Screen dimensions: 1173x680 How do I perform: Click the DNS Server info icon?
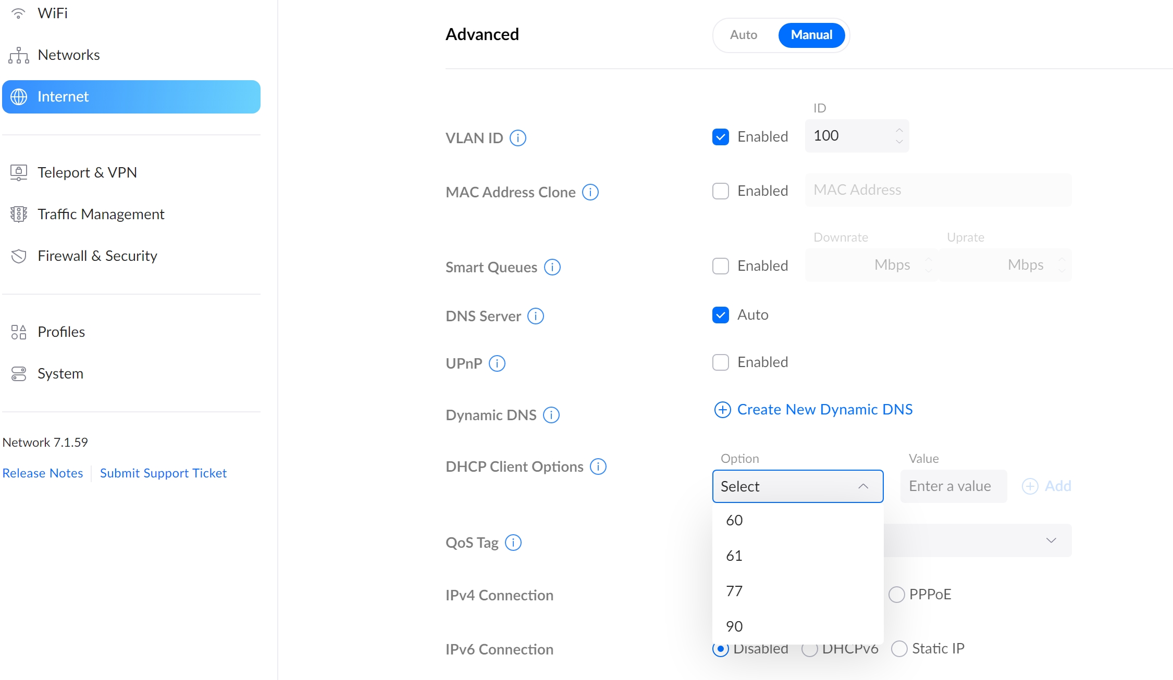[535, 316]
